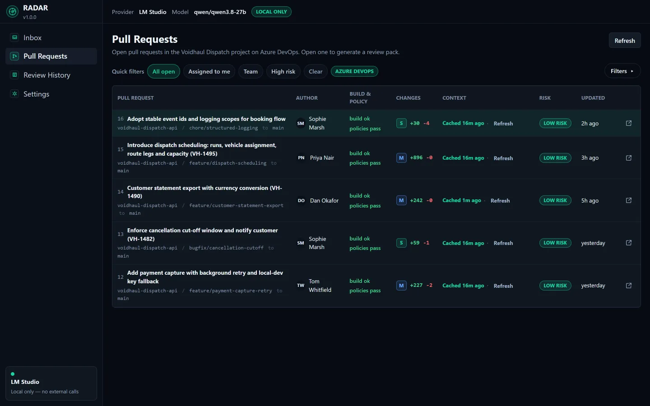
Task: Click the qwen/qwen3.8-27b model name
Action: pyautogui.click(x=220, y=12)
